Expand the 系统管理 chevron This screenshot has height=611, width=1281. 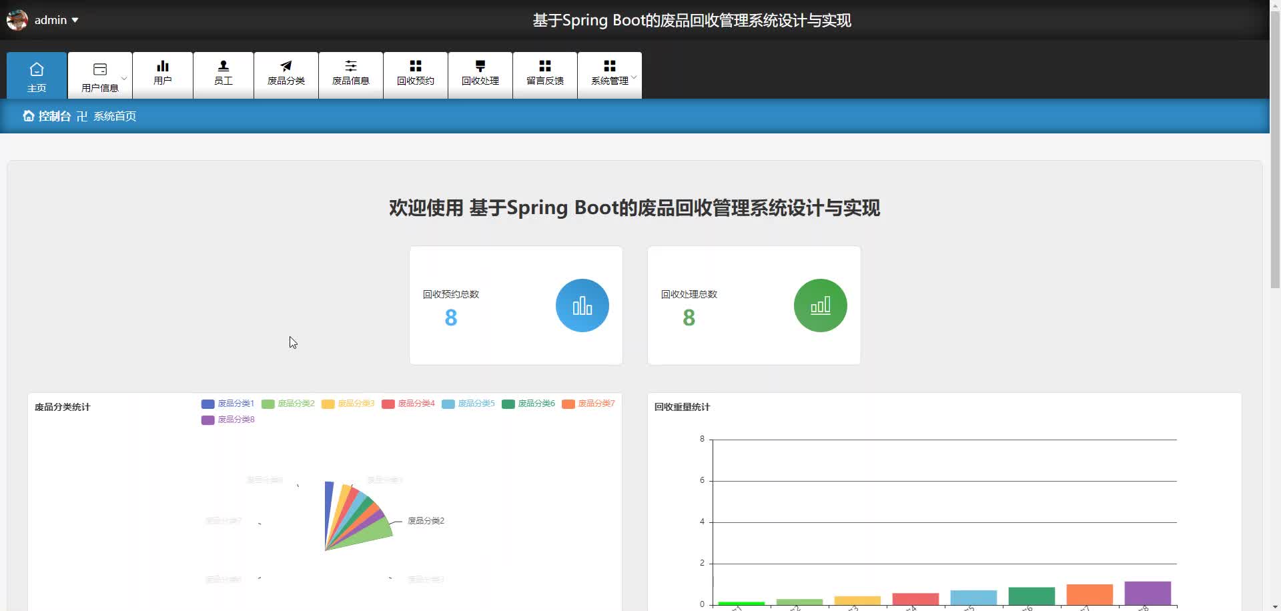click(634, 77)
